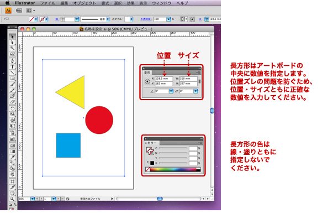The height and width of the screenshot is (213, 323).
Task: Set reference point in 変形 panel grid
Action: pyautogui.click(x=147, y=81)
